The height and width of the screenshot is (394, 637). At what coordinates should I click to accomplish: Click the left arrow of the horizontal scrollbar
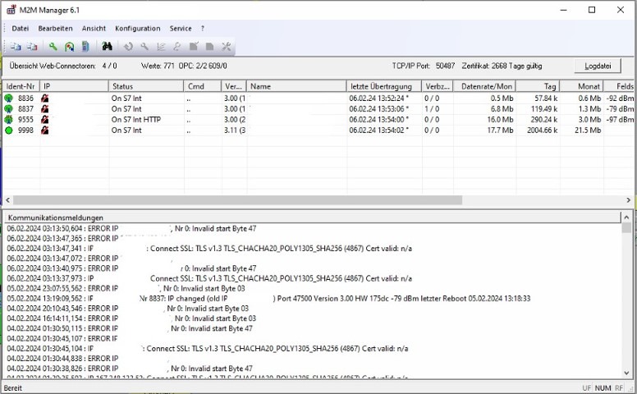[7, 200]
